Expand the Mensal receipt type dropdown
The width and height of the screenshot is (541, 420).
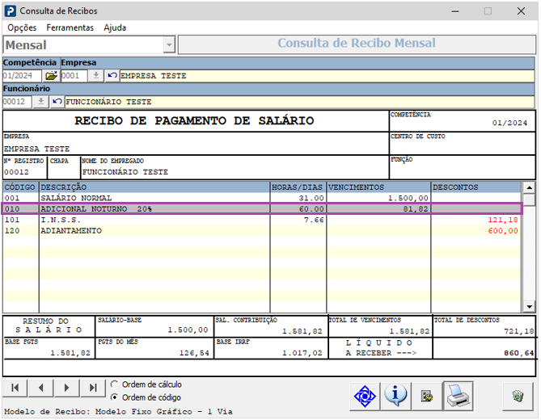point(169,45)
